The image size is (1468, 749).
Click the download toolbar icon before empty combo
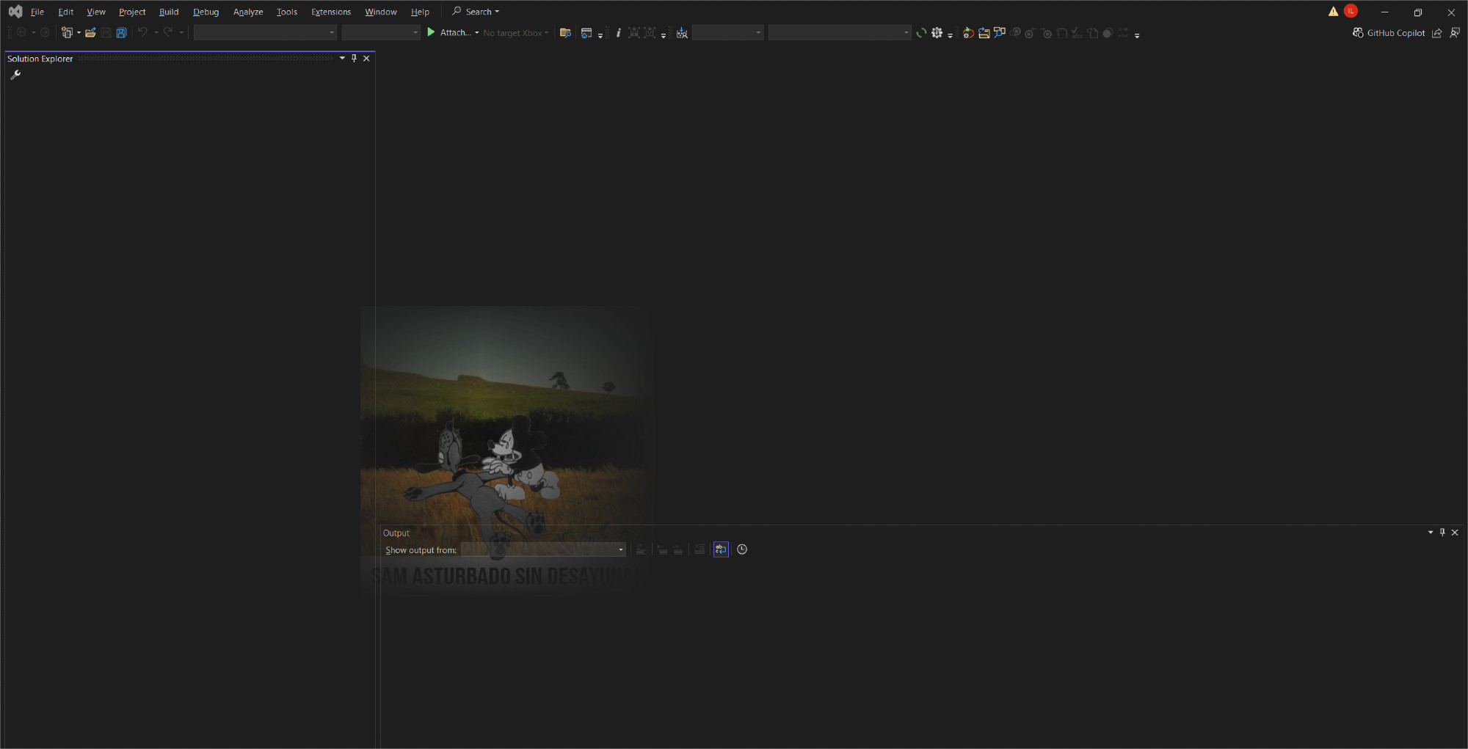coord(682,32)
